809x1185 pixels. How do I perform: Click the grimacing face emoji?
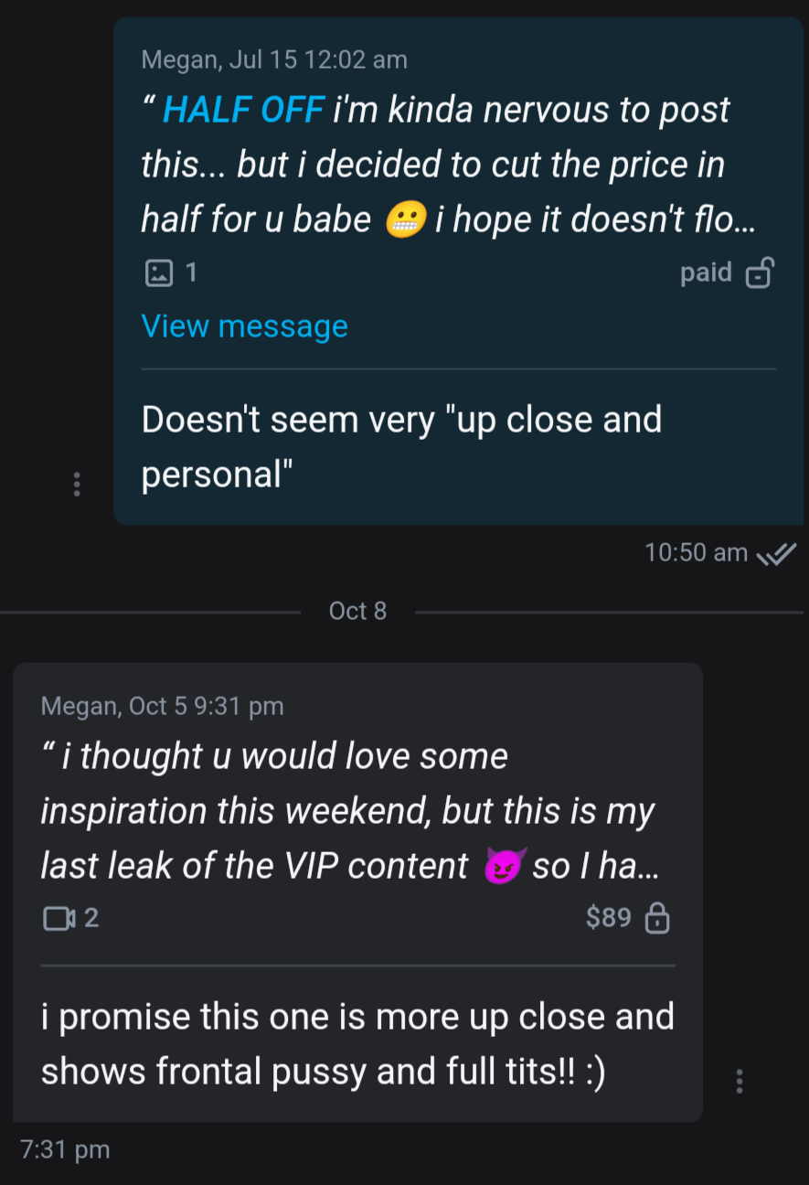407,220
